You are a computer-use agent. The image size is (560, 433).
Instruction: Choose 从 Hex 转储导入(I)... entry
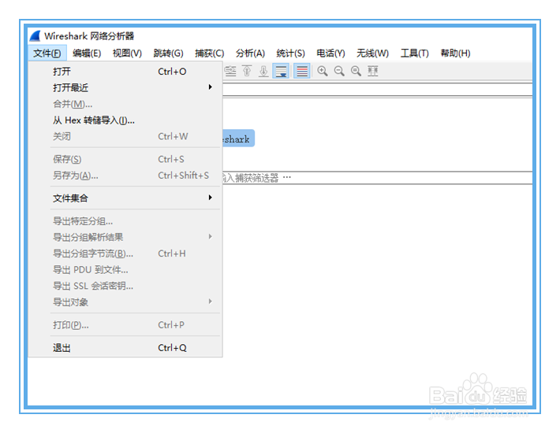tap(125, 120)
